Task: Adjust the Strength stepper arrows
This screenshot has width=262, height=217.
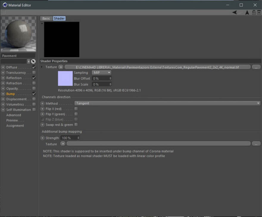Action: tap(78, 138)
